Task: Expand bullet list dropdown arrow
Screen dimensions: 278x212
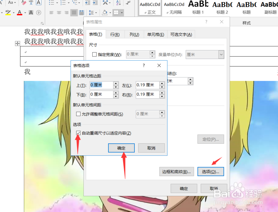Action: 57,3
